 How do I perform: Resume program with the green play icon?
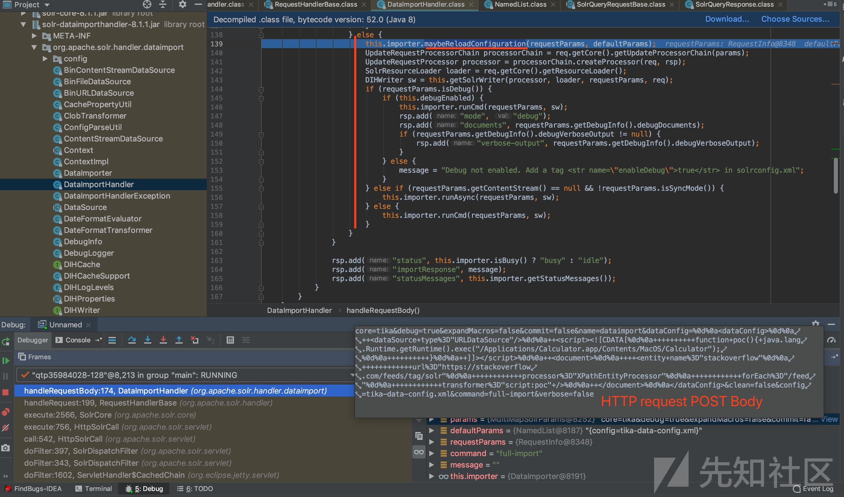(x=6, y=361)
